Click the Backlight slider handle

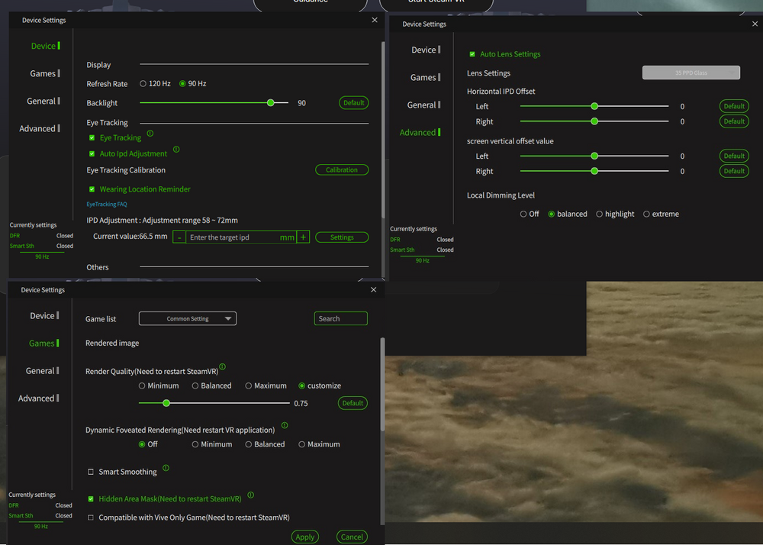[x=271, y=102]
